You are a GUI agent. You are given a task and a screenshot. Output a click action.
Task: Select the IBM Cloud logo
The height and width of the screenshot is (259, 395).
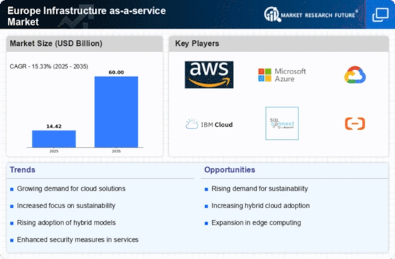209,124
